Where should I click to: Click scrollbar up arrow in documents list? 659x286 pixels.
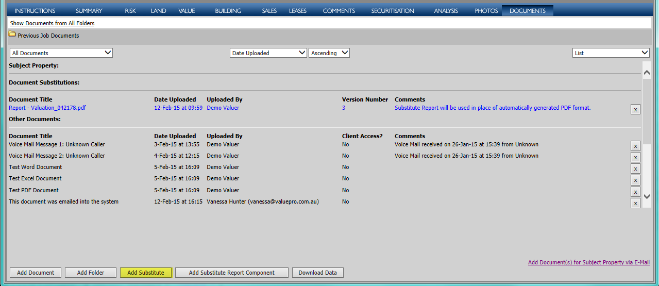coord(647,73)
